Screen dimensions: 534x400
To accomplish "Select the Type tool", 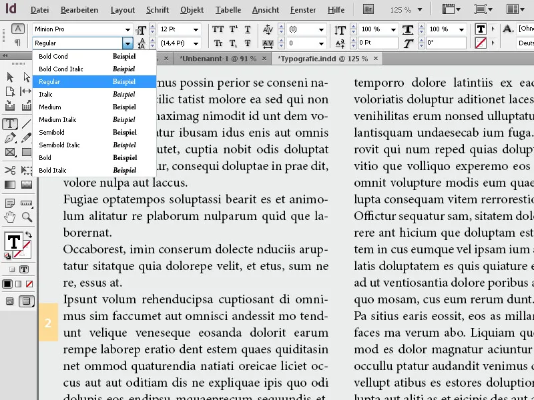I will click(x=9, y=123).
